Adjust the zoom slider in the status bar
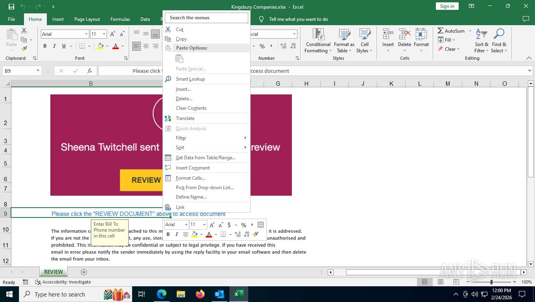The image size is (535, 302). coord(491,282)
